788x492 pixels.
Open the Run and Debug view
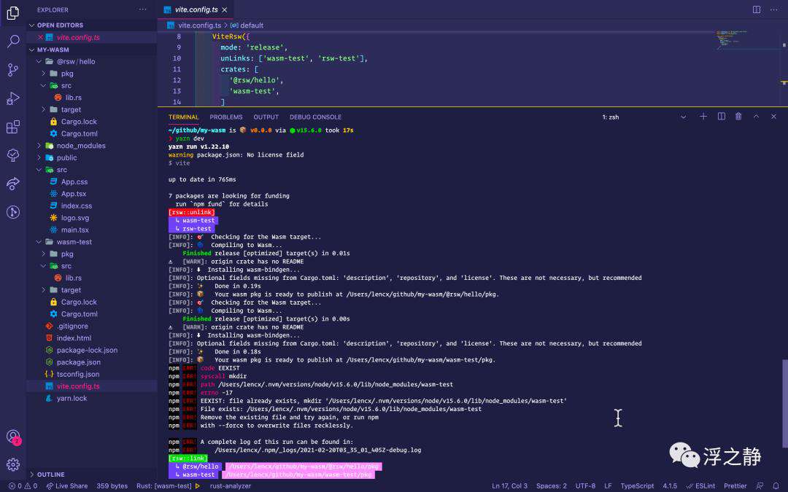pyautogui.click(x=13, y=98)
